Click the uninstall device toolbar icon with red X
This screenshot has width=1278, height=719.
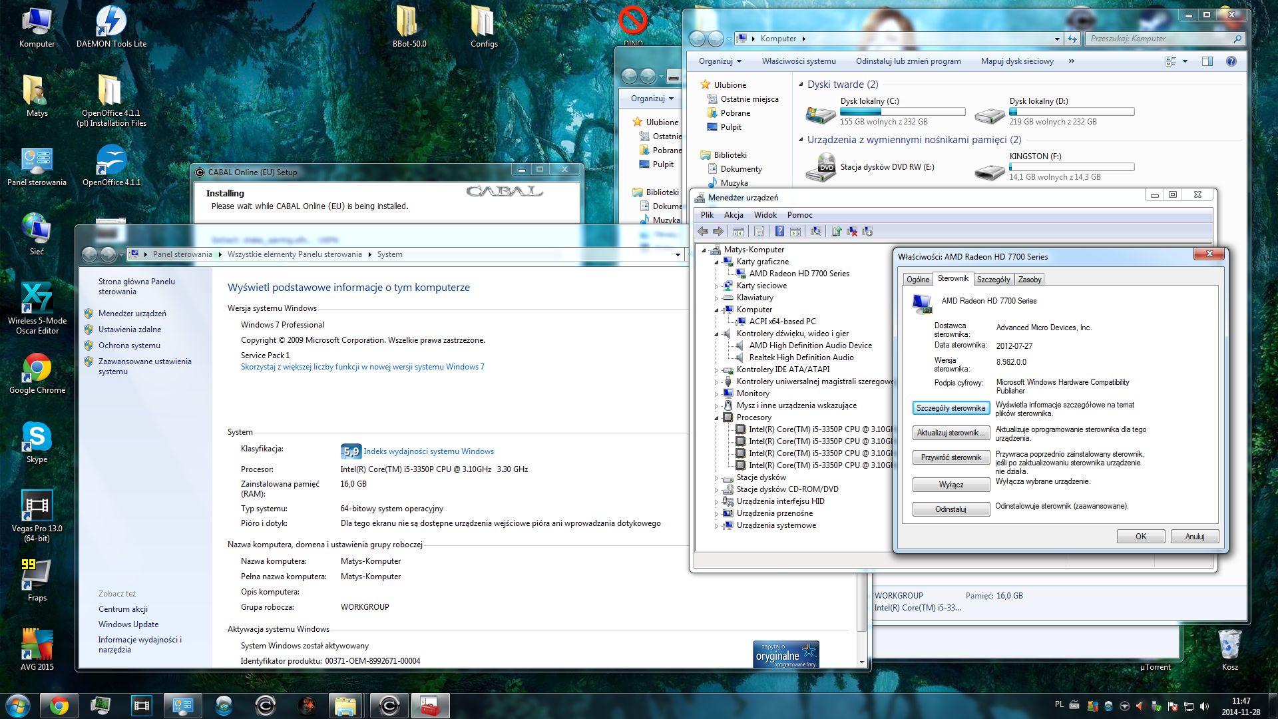[x=852, y=231]
